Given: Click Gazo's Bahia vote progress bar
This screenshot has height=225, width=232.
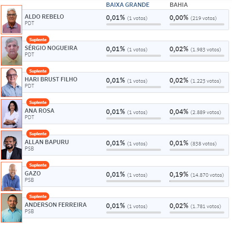Looking at the screenshot, I should pyautogui.click(x=197, y=181).
